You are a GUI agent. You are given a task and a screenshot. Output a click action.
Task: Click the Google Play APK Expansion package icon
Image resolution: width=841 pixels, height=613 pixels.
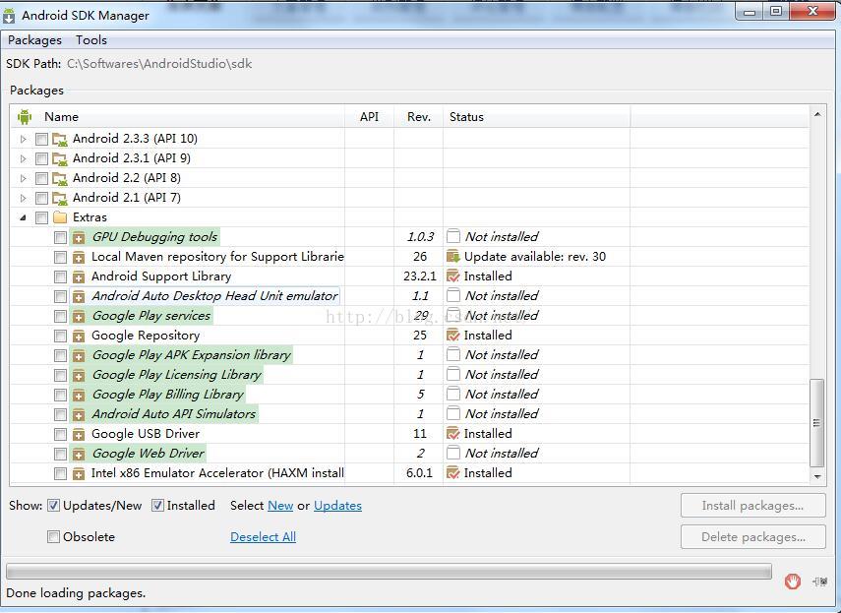pyautogui.click(x=79, y=355)
